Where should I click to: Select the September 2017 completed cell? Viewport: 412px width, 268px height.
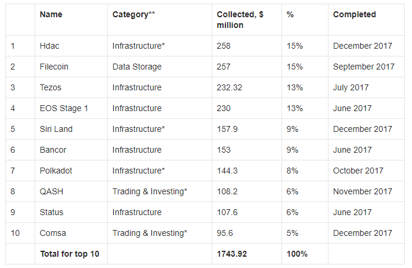[364, 67]
